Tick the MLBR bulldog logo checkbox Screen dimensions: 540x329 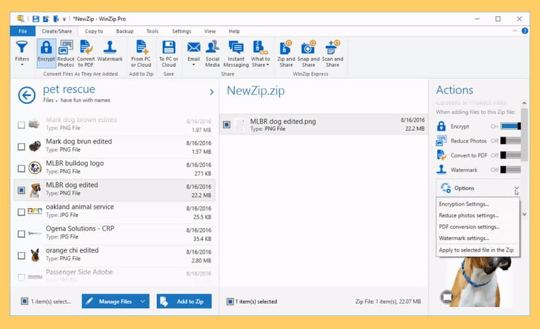point(21,168)
